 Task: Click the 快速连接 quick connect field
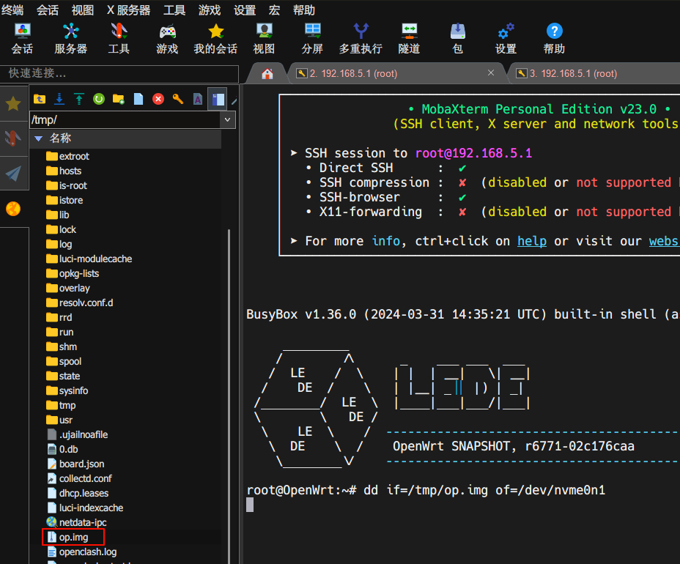tap(119, 73)
